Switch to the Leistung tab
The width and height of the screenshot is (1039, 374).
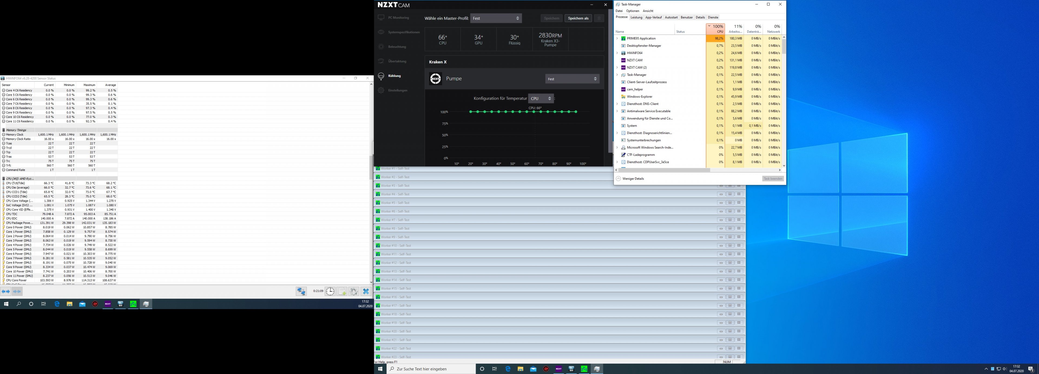(x=636, y=17)
